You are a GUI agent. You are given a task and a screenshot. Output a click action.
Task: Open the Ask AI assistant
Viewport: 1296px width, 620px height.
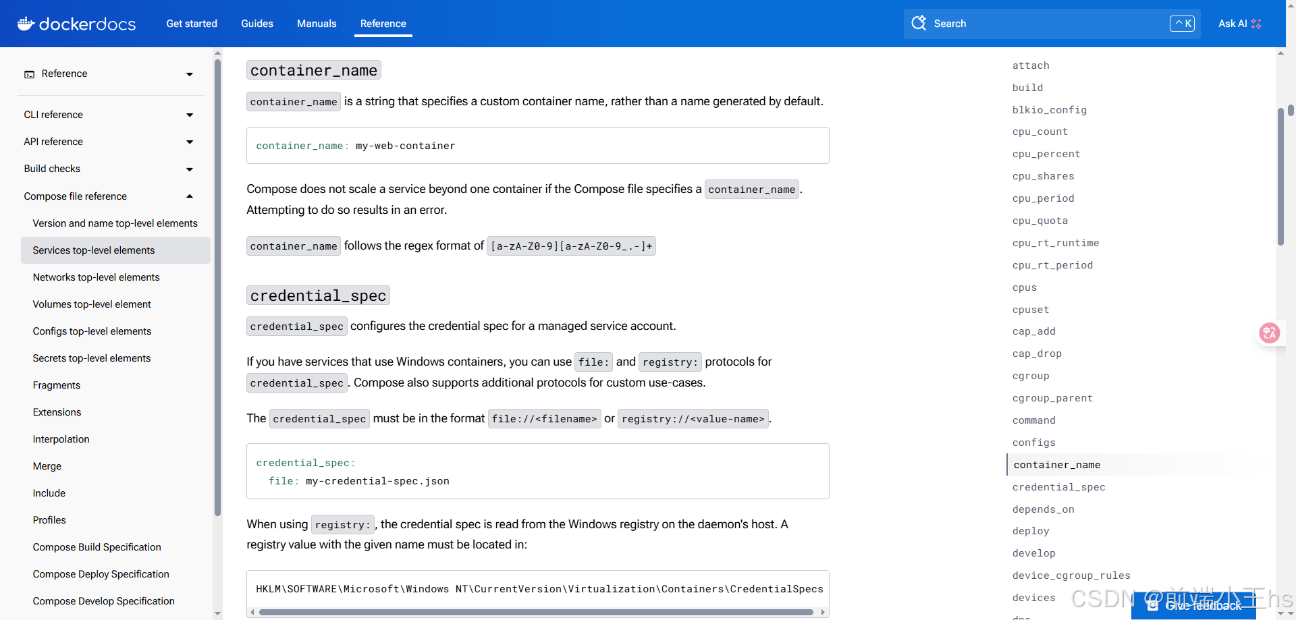[1239, 23]
